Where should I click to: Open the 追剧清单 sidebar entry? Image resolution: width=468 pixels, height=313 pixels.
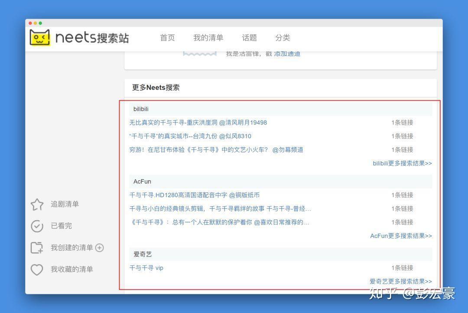coord(65,204)
